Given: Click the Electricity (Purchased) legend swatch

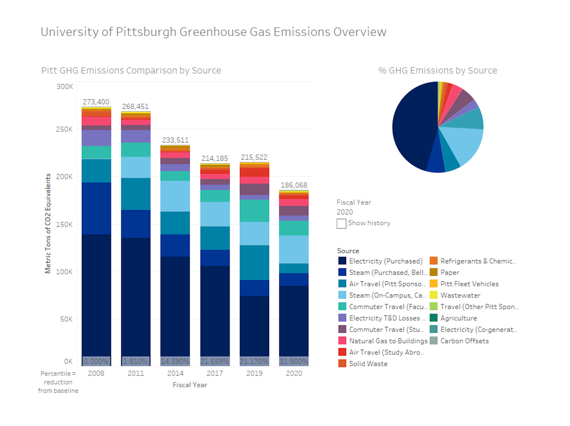Looking at the screenshot, I should point(342,261).
